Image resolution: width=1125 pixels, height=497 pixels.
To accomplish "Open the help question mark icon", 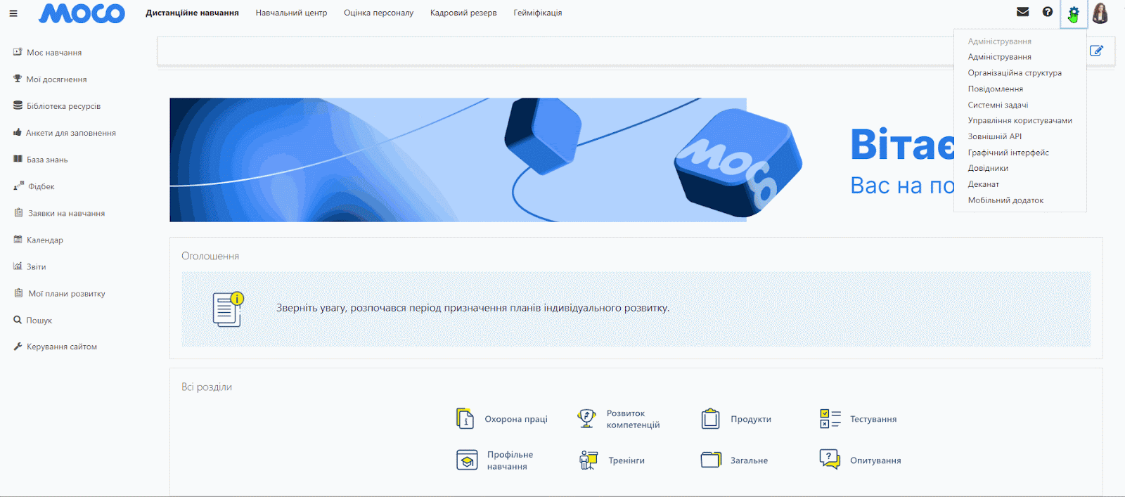I will pyautogui.click(x=1048, y=12).
